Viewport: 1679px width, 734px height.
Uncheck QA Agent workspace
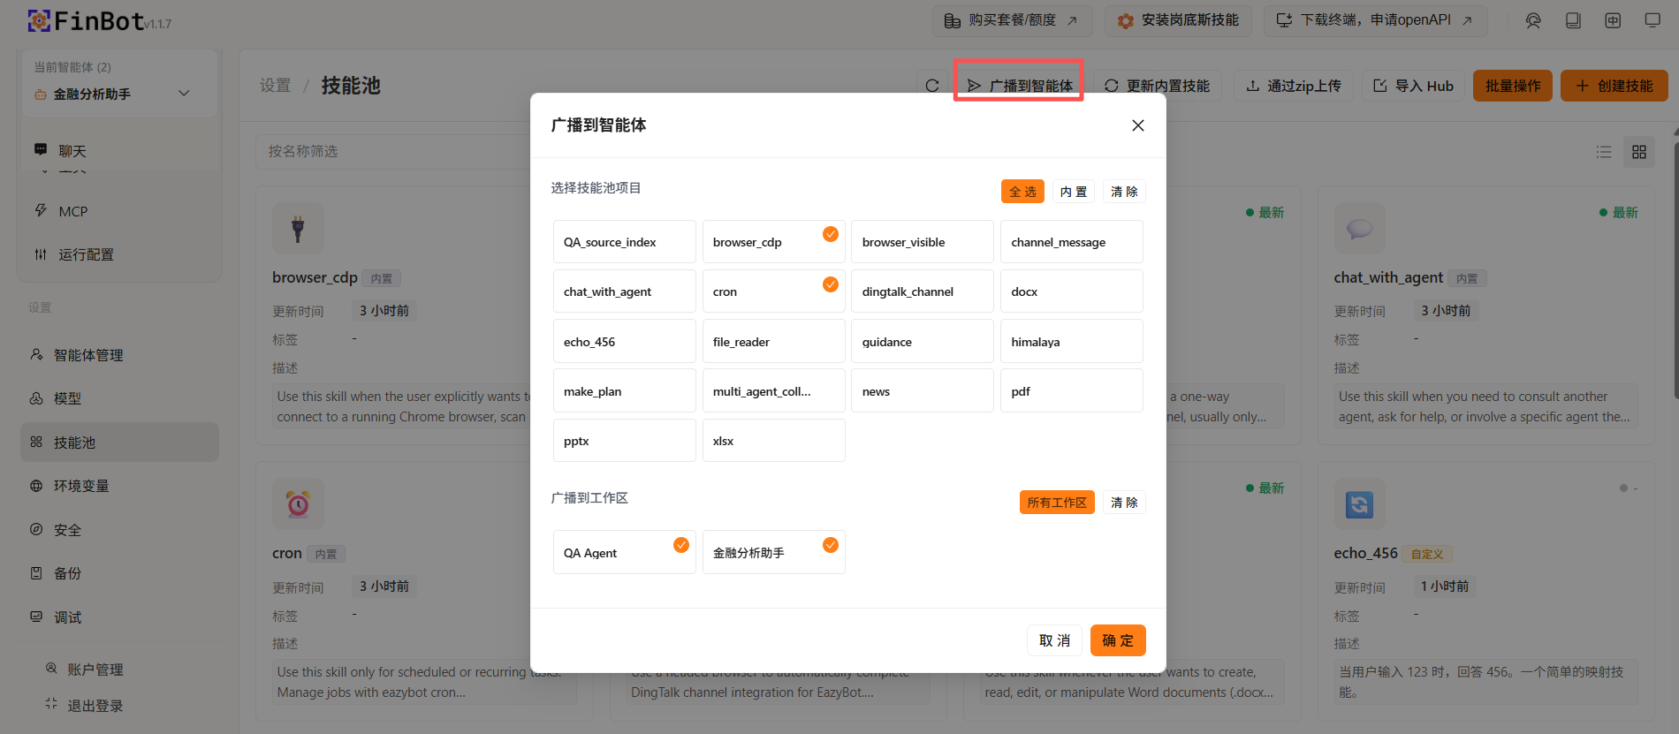tap(625, 552)
